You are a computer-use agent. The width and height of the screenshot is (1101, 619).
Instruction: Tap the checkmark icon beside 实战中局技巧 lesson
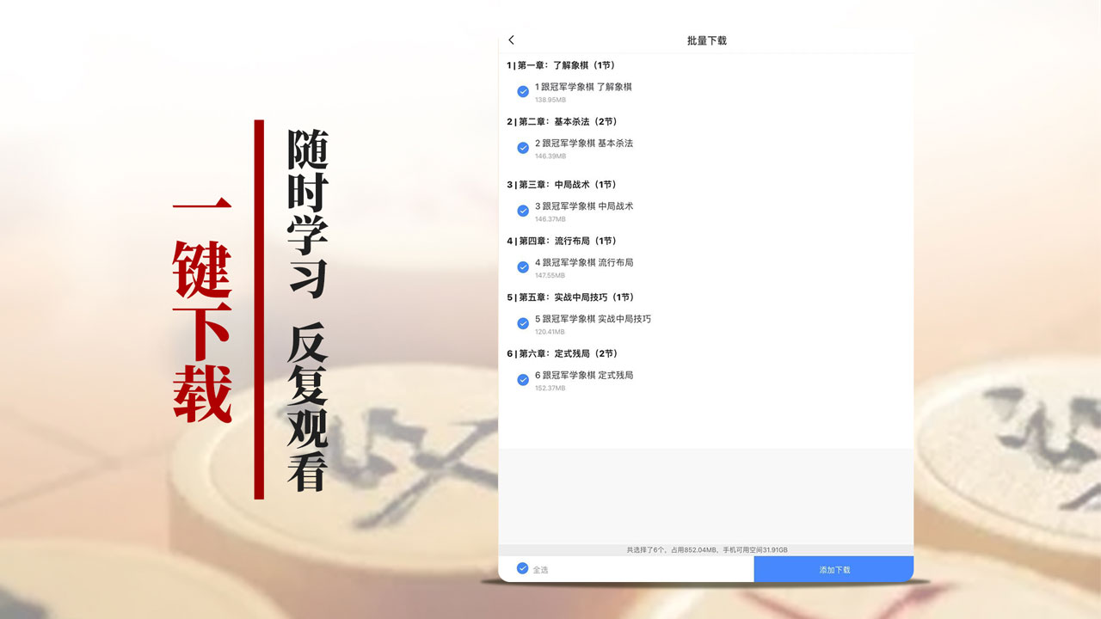pos(523,323)
